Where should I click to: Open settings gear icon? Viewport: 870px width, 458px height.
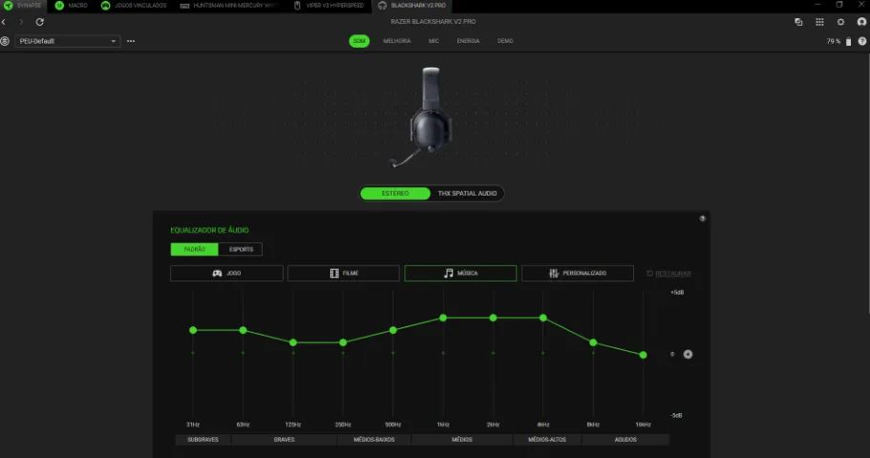(840, 22)
